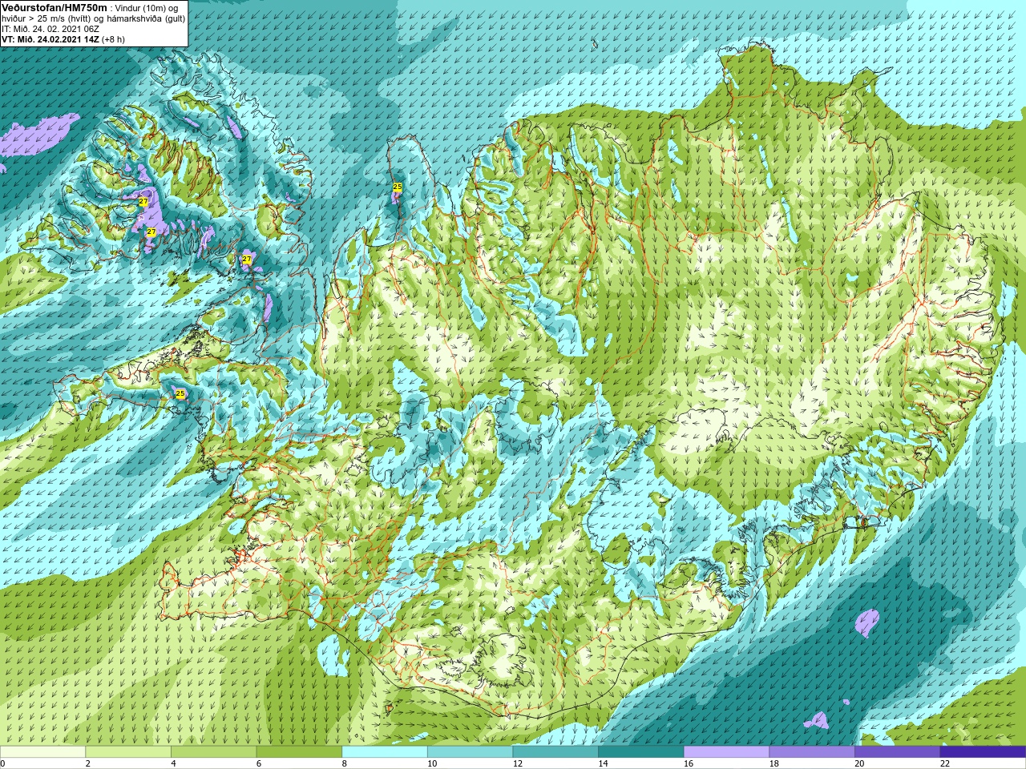Click the yellow 25 gust marker on the narrow northern peninsula
The image size is (1026, 769).
398,187
